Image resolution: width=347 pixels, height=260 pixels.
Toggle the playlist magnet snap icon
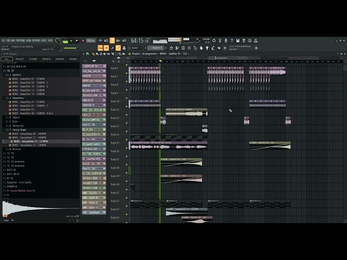(x=87, y=54)
